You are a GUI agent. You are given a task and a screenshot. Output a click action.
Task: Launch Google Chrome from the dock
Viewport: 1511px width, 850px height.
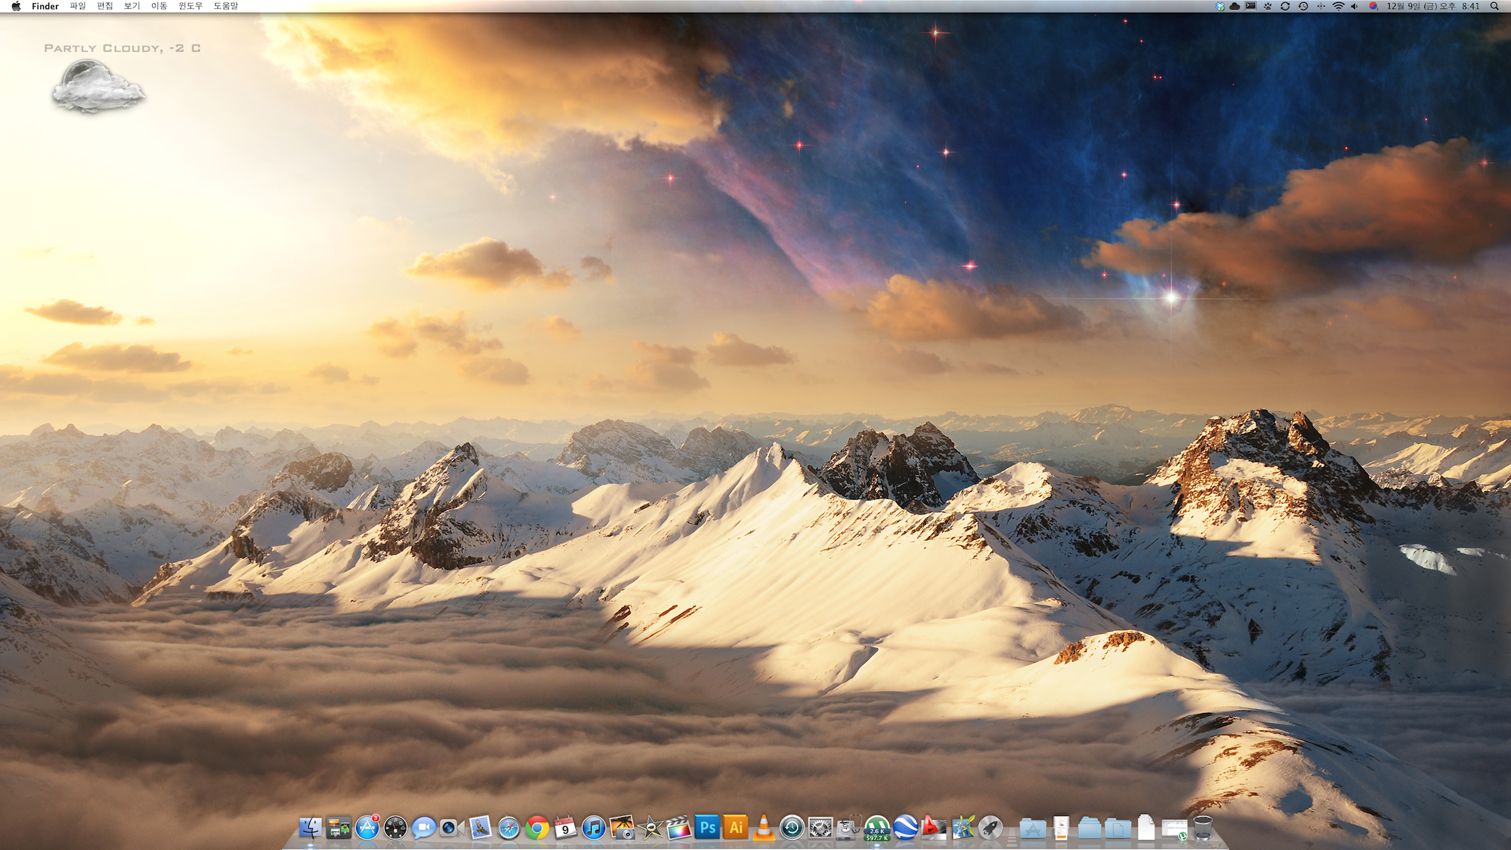tap(536, 828)
